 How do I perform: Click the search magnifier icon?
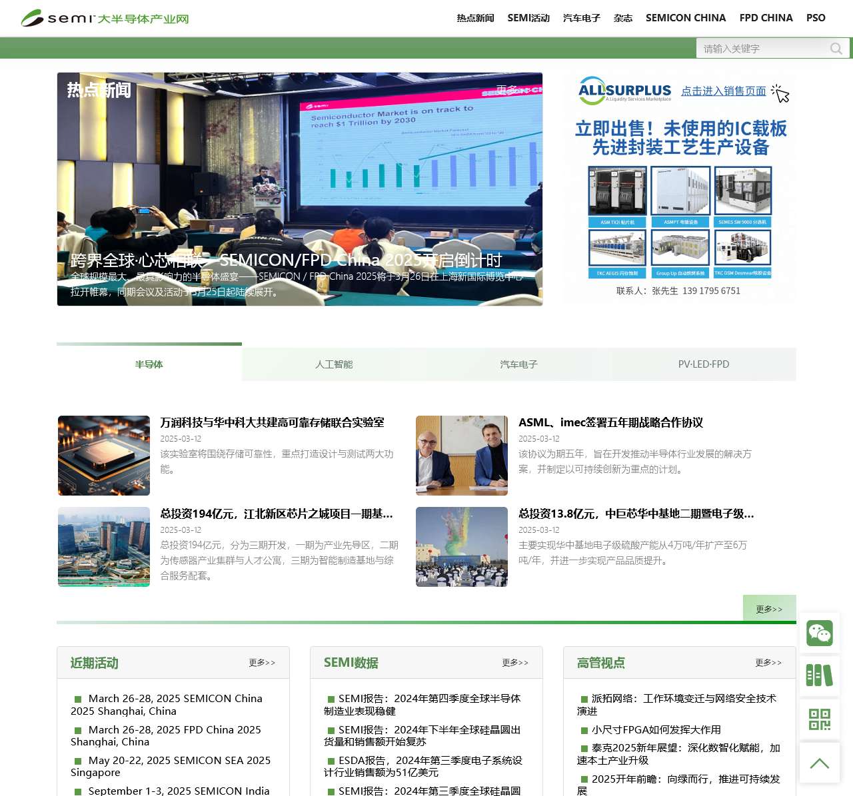tap(836, 49)
